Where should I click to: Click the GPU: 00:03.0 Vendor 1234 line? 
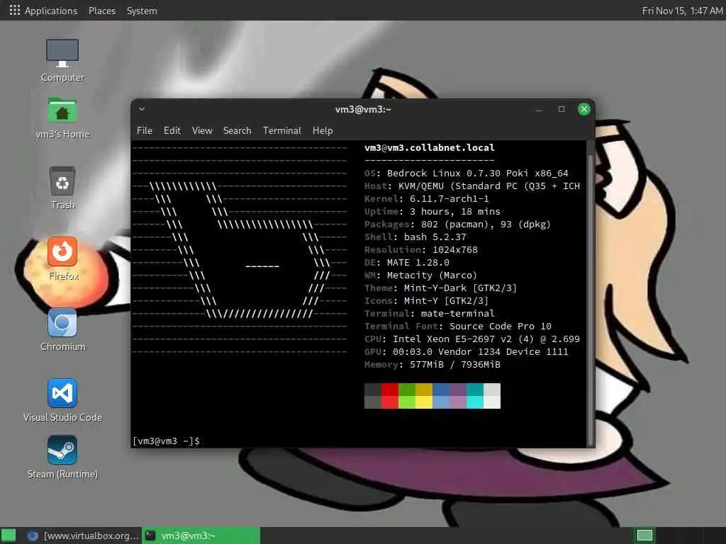pos(467,351)
